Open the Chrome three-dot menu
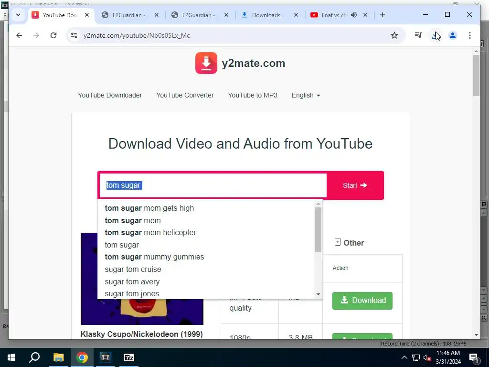 click(x=470, y=35)
